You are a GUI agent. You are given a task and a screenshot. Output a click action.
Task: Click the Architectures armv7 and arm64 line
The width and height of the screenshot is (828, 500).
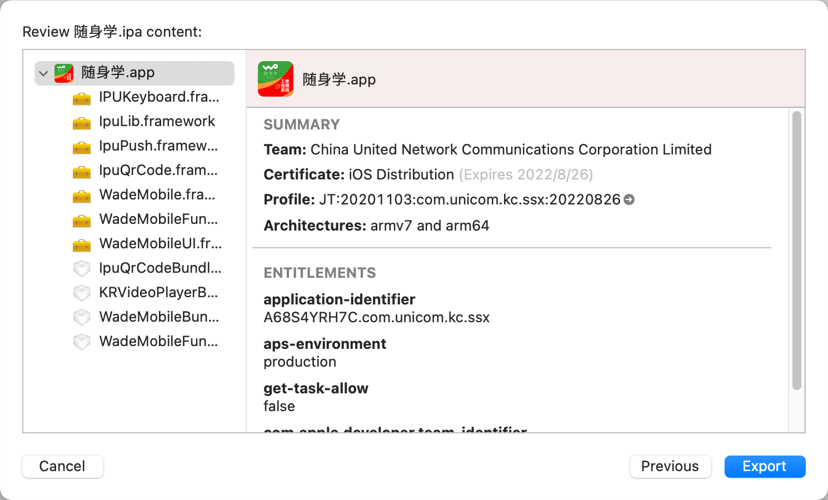[x=376, y=226]
